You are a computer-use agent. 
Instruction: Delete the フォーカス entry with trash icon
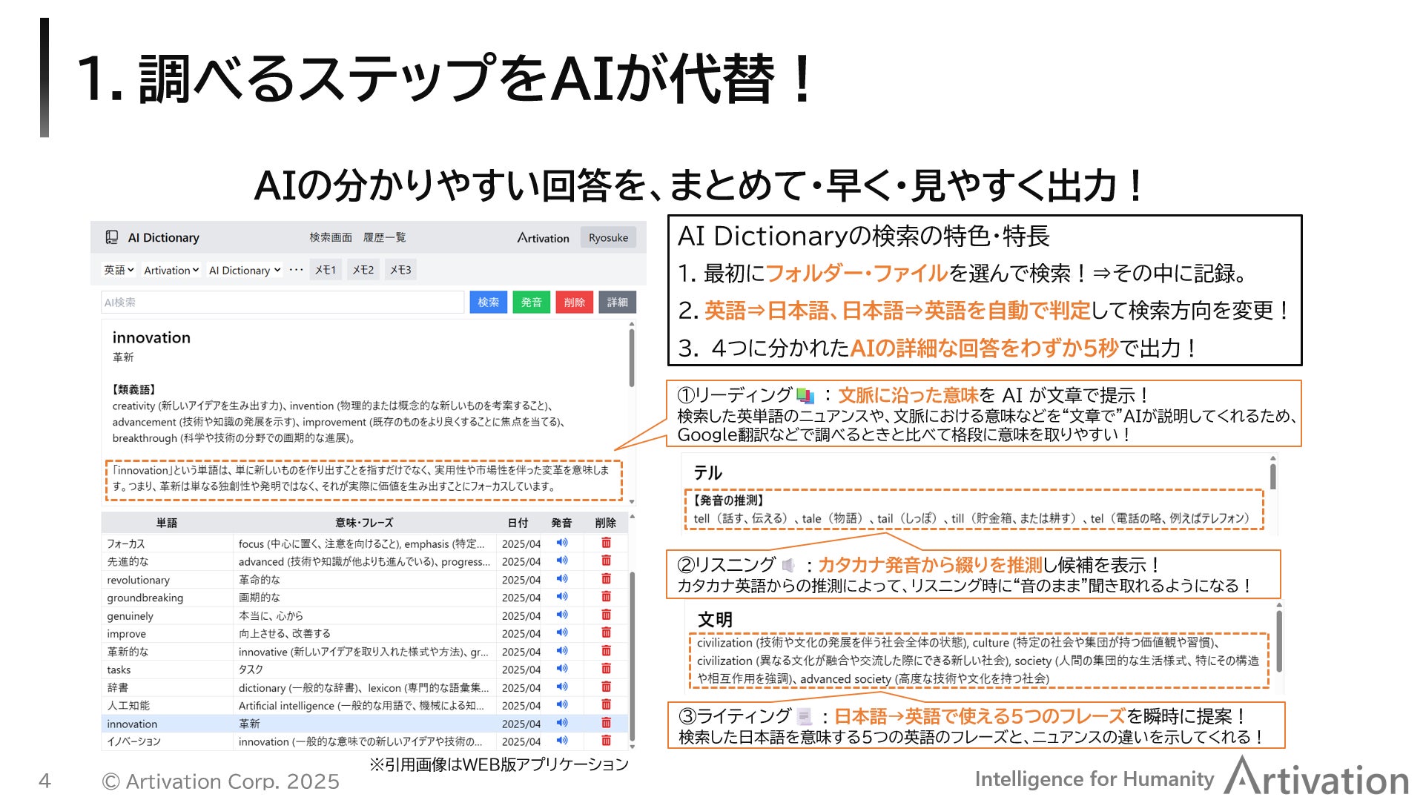click(x=606, y=543)
